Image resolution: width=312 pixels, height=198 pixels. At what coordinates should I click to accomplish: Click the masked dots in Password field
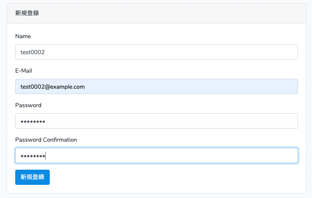(33, 122)
